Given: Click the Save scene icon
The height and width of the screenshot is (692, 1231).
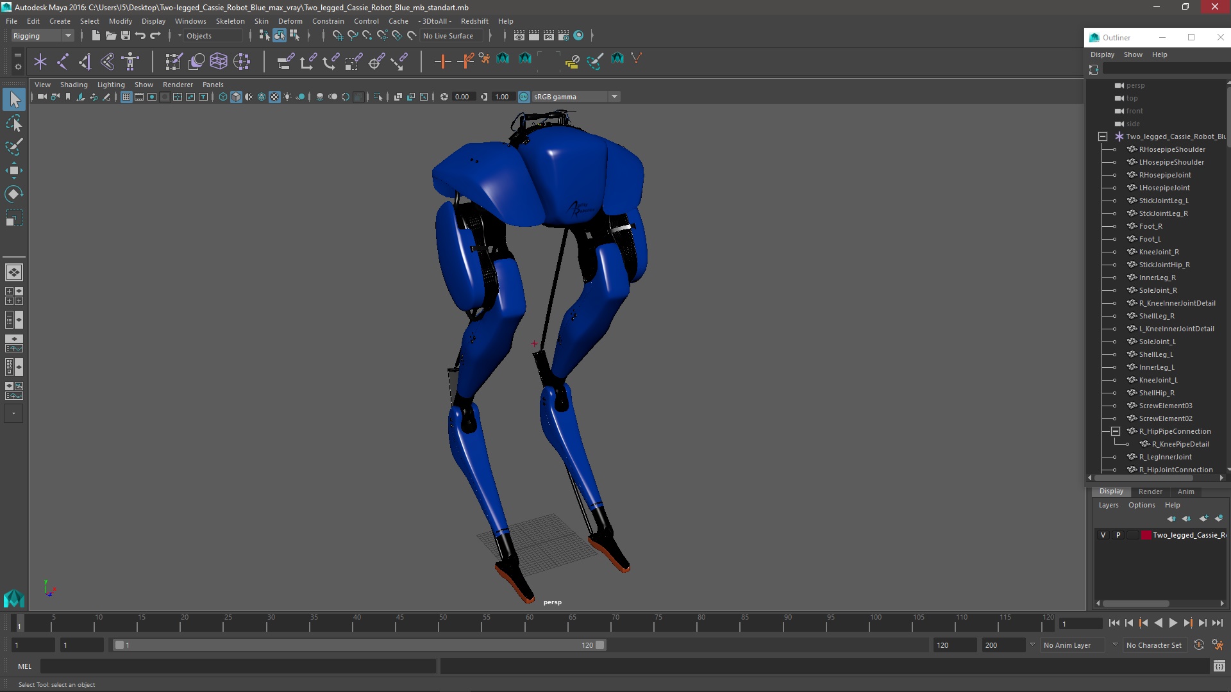Looking at the screenshot, I should [126, 36].
